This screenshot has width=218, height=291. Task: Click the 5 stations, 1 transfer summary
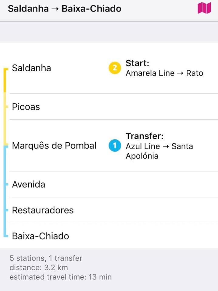pyautogui.click(x=46, y=258)
